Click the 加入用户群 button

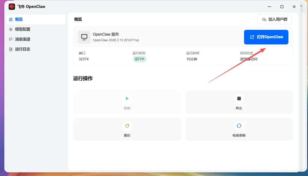(275, 19)
